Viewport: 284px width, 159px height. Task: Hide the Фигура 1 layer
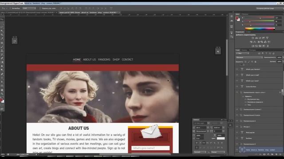tap(237, 127)
